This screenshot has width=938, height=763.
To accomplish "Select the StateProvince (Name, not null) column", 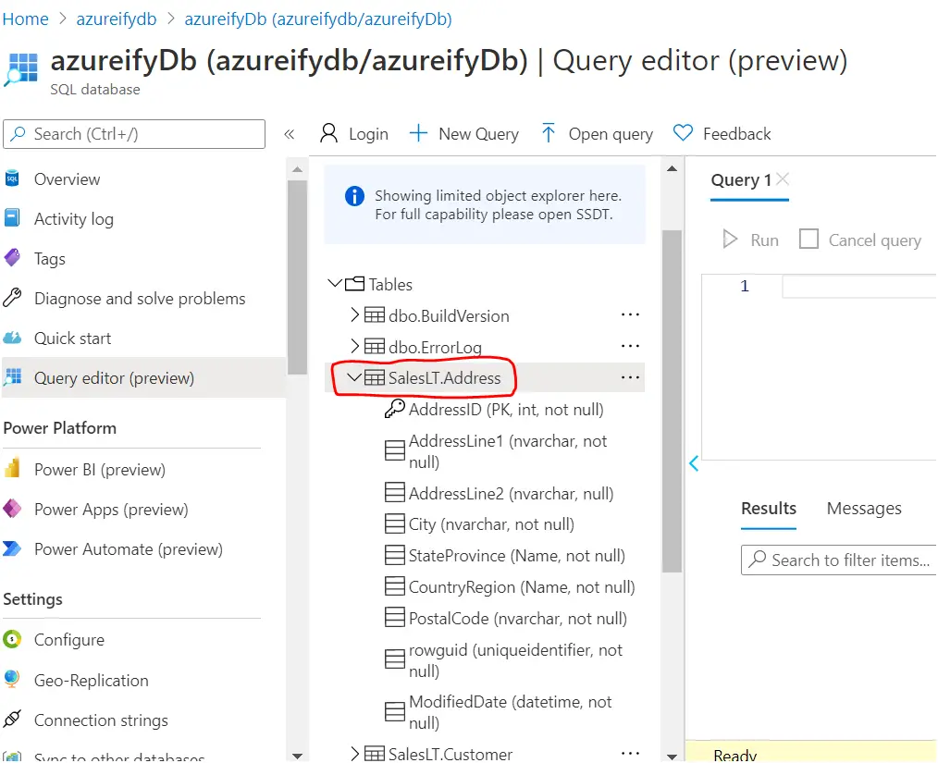I will point(517,556).
